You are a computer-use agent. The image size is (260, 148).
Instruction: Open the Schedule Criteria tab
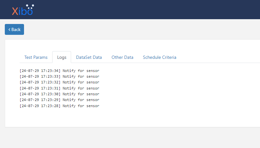pyautogui.click(x=159, y=57)
